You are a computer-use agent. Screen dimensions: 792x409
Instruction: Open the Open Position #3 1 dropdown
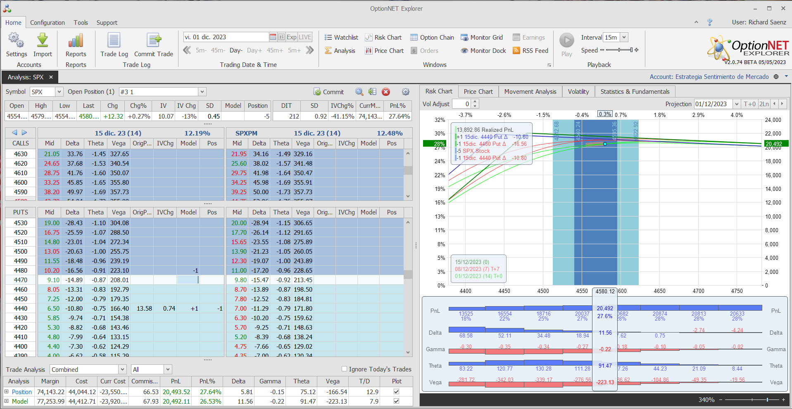click(202, 92)
